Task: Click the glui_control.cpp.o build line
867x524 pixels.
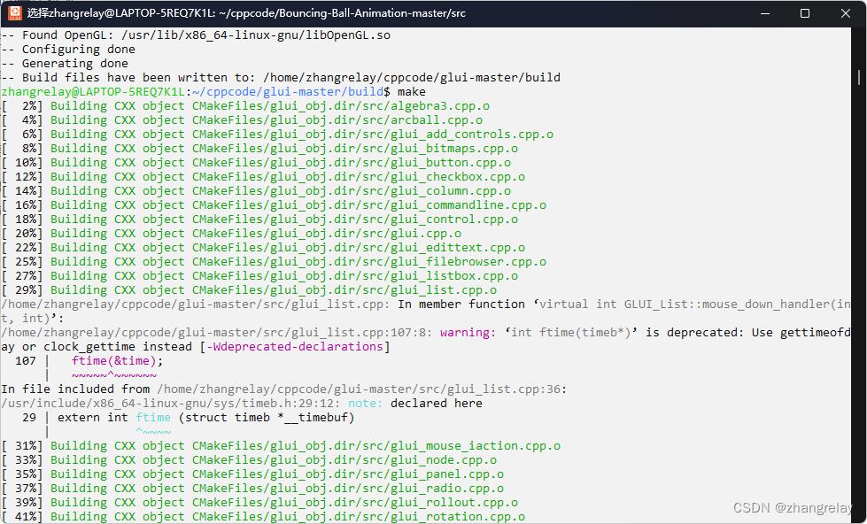Action: click(259, 220)
